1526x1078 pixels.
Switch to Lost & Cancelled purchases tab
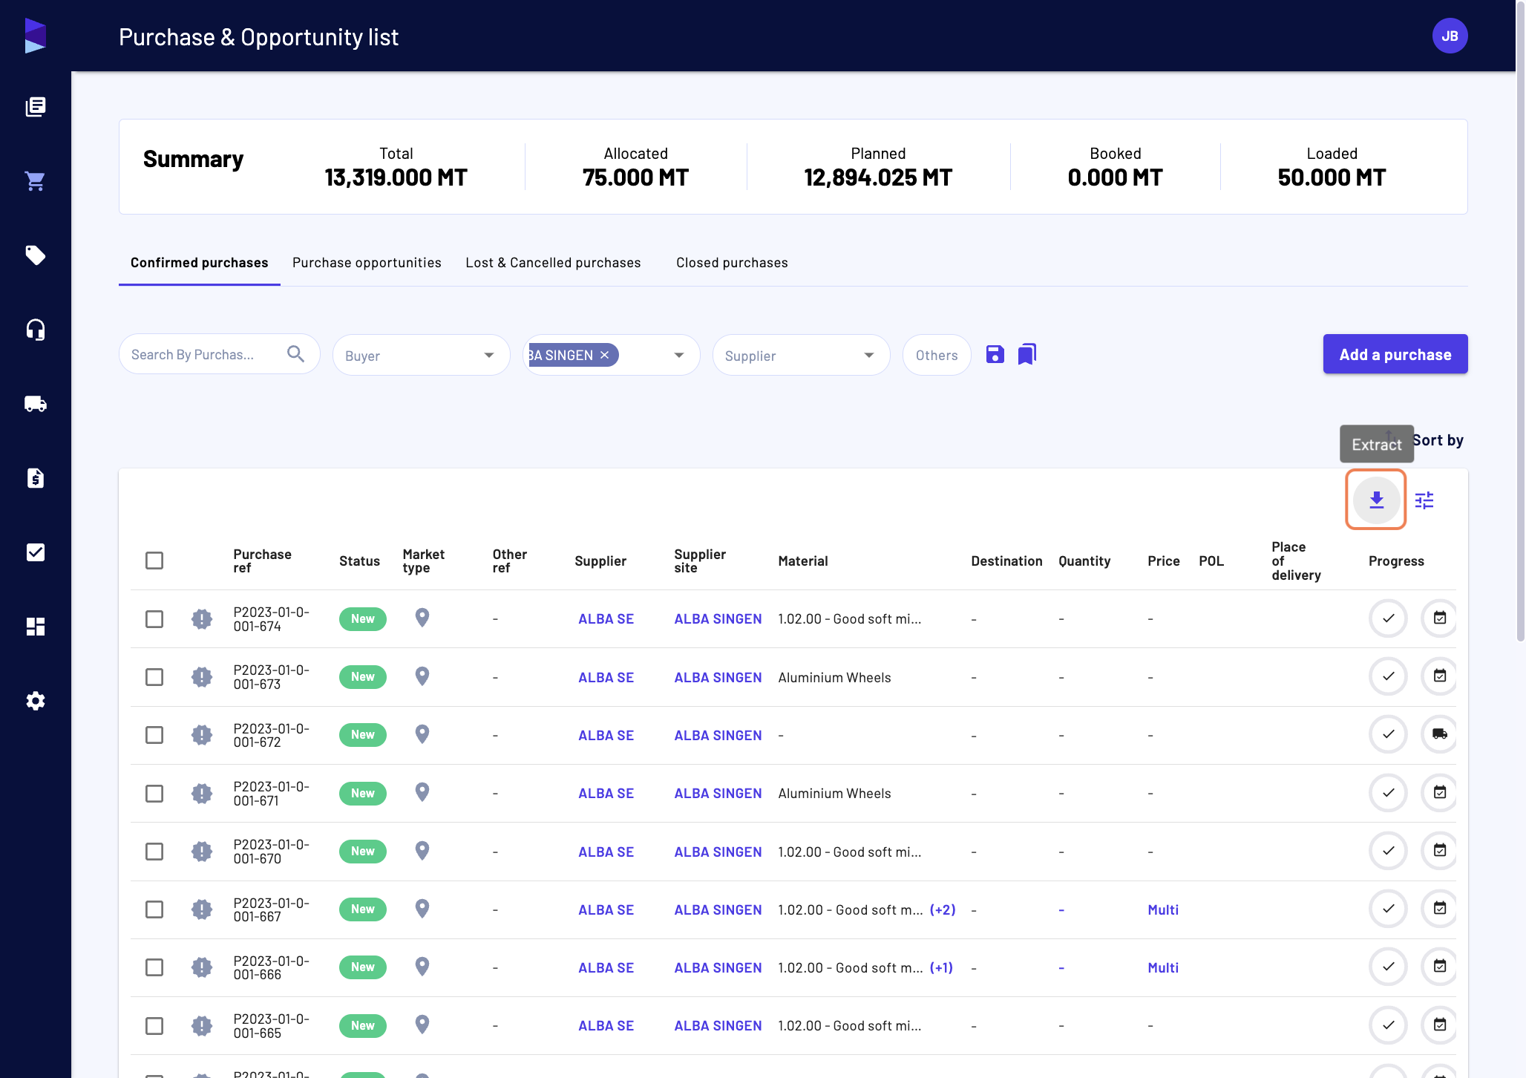tap(553, 263)
